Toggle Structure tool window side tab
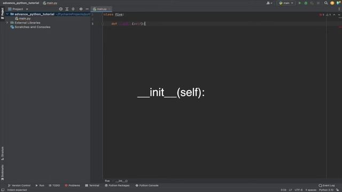 click(x=2, y=153)
